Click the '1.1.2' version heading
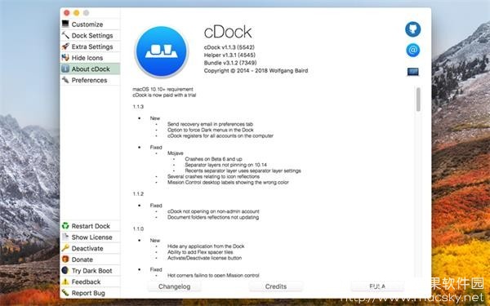 (x=138, y=194)
